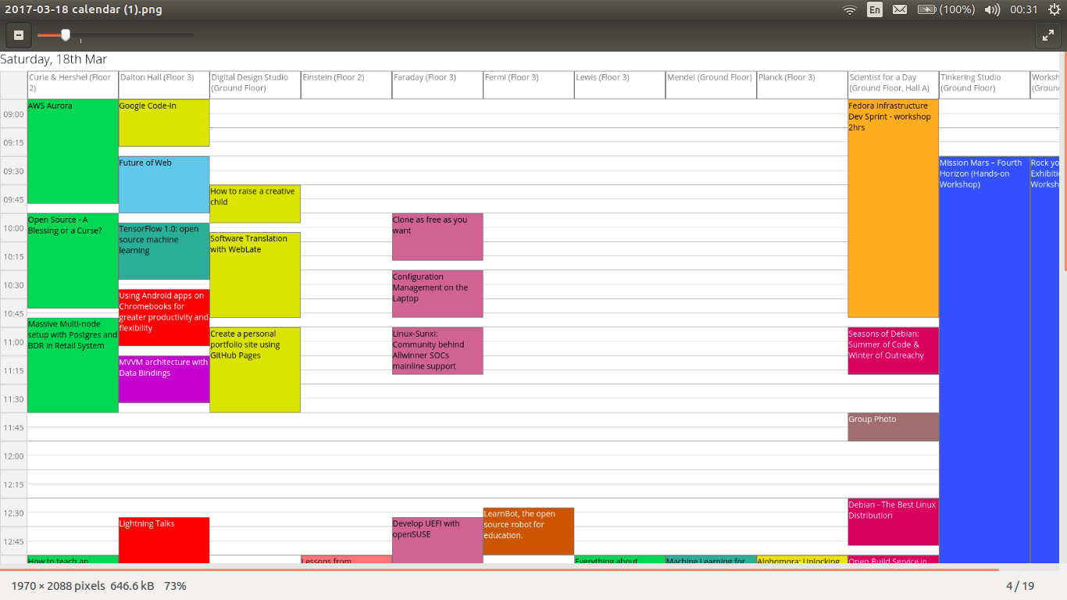Click Configuration Management on the Laptop
The height and width of the screenshot is (600, 1067).
point(437,294)
